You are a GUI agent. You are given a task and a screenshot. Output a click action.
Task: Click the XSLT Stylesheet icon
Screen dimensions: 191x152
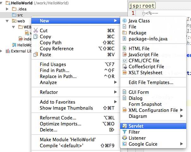pos(125,73)
